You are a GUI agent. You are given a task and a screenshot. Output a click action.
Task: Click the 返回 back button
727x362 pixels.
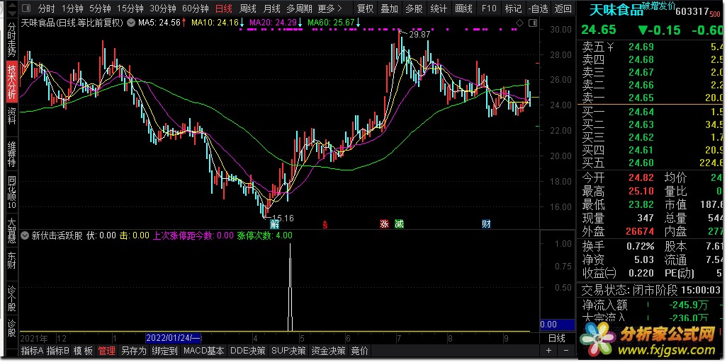[563, 8]
